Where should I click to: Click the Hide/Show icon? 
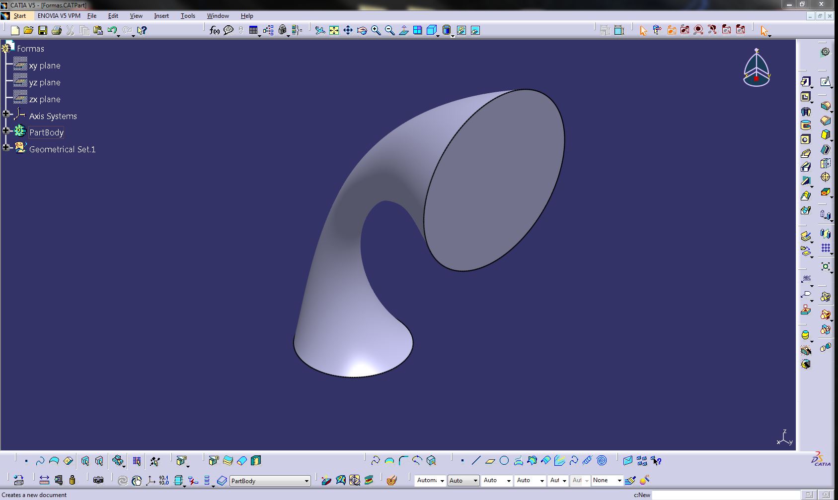[461, 31]
